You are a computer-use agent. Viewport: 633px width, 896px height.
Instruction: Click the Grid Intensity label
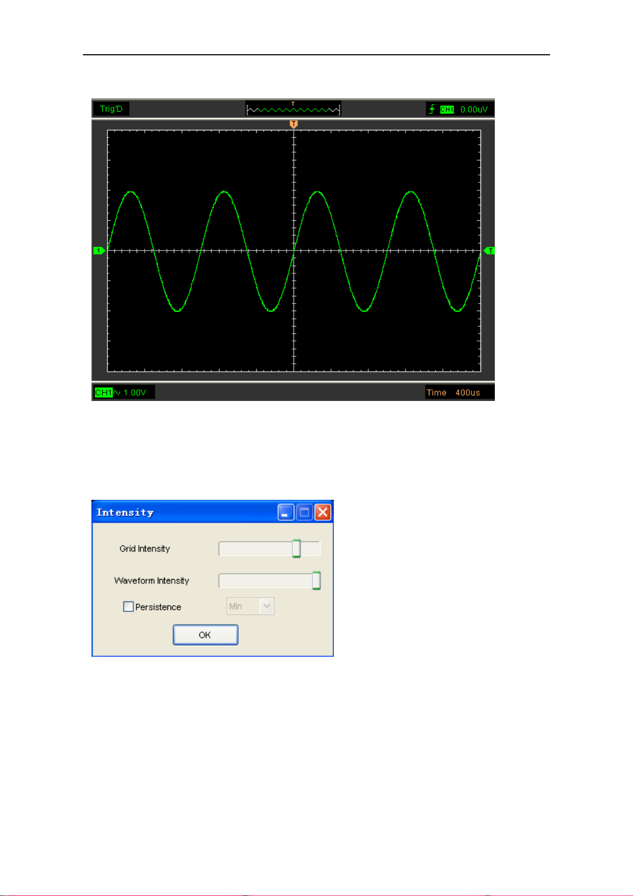click(x=145, y=549)
